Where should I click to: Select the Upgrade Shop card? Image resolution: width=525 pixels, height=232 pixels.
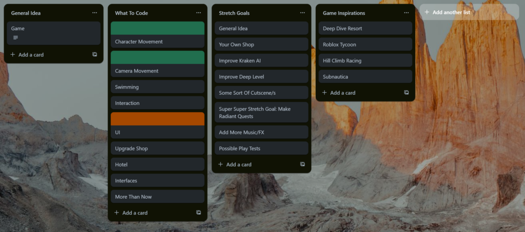157,149
